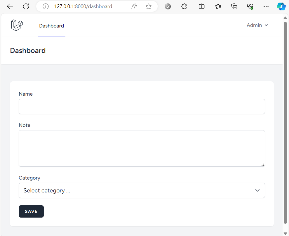
Task: Click the refresh page icon
Action: (x=26, y=6)
